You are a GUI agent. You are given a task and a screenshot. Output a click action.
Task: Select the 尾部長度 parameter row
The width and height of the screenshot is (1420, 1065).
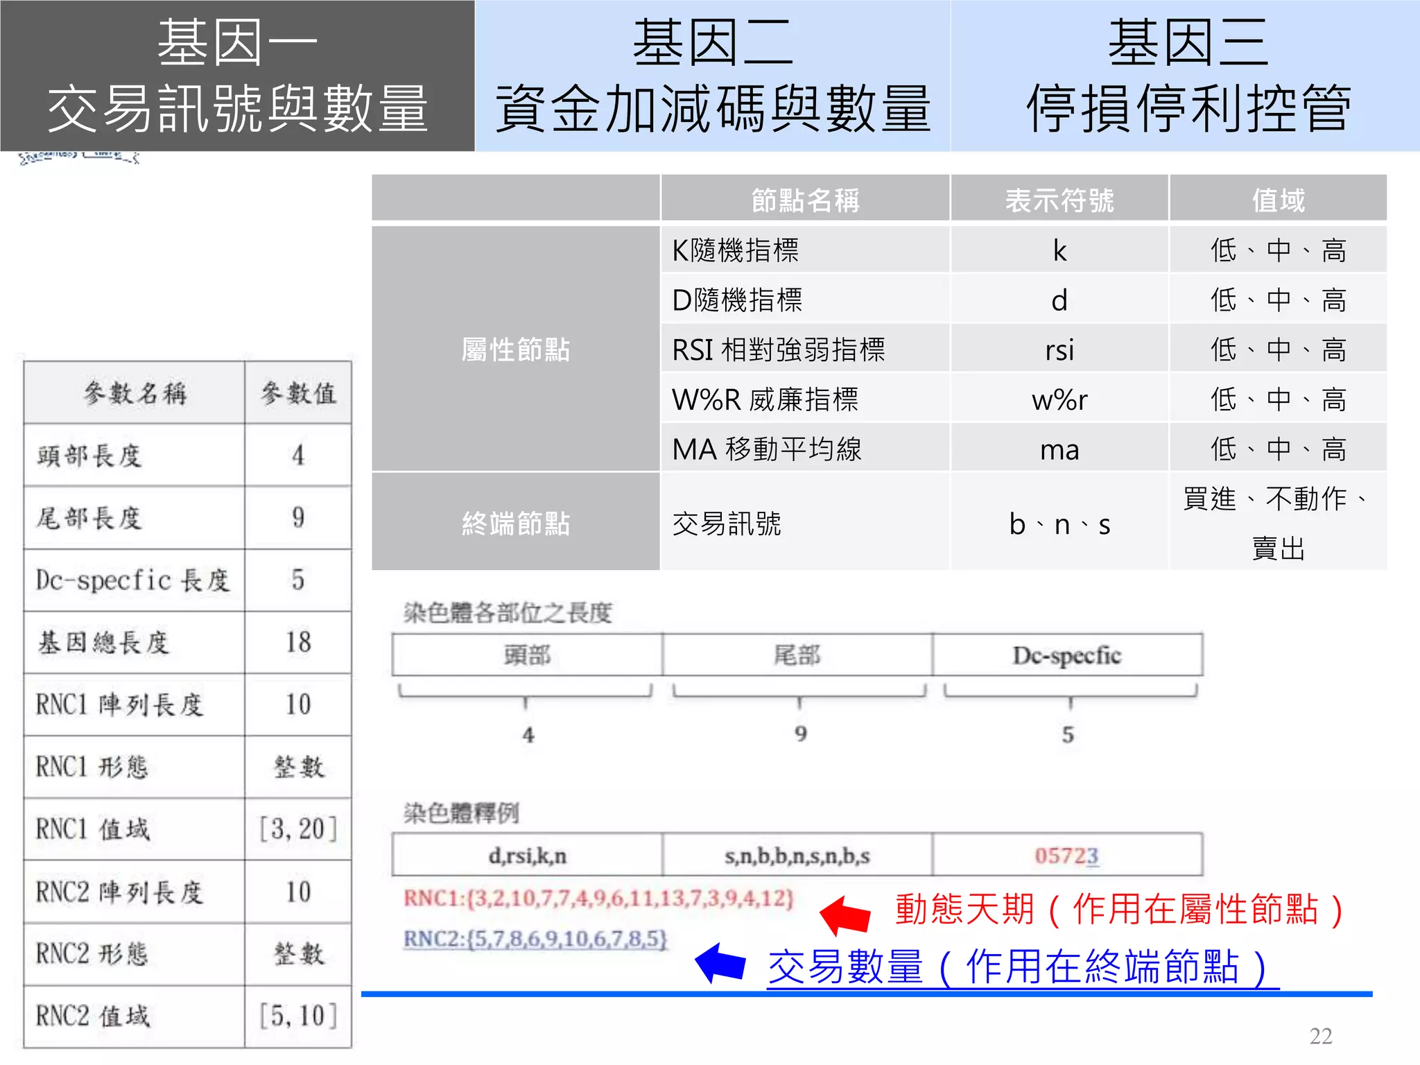pos(188,517)
